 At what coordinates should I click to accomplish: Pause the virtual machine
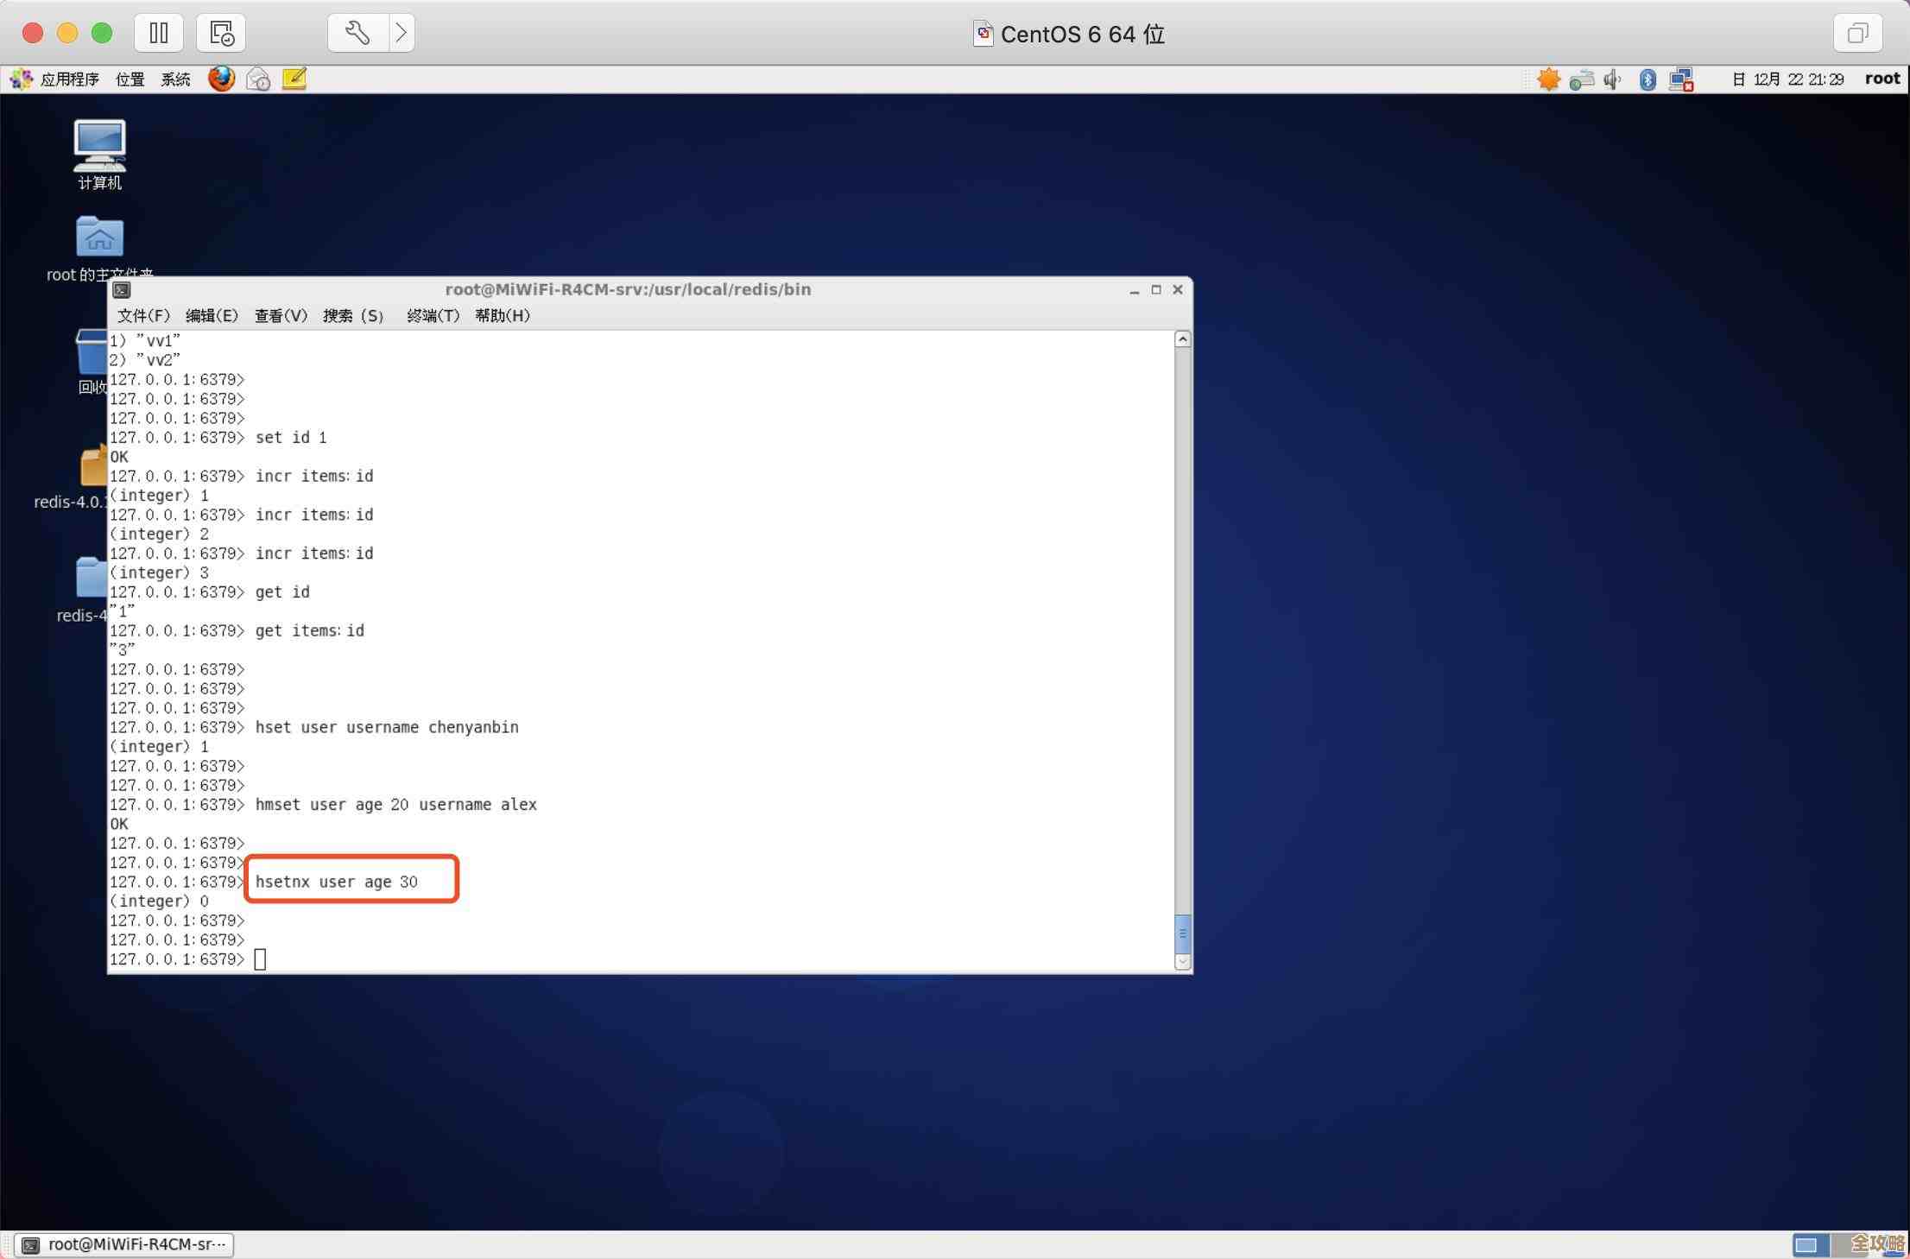[159, 33]
